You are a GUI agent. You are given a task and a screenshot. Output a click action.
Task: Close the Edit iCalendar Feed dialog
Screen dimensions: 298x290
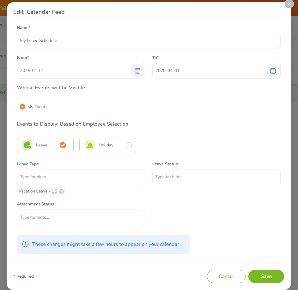(x=289, y=4)
